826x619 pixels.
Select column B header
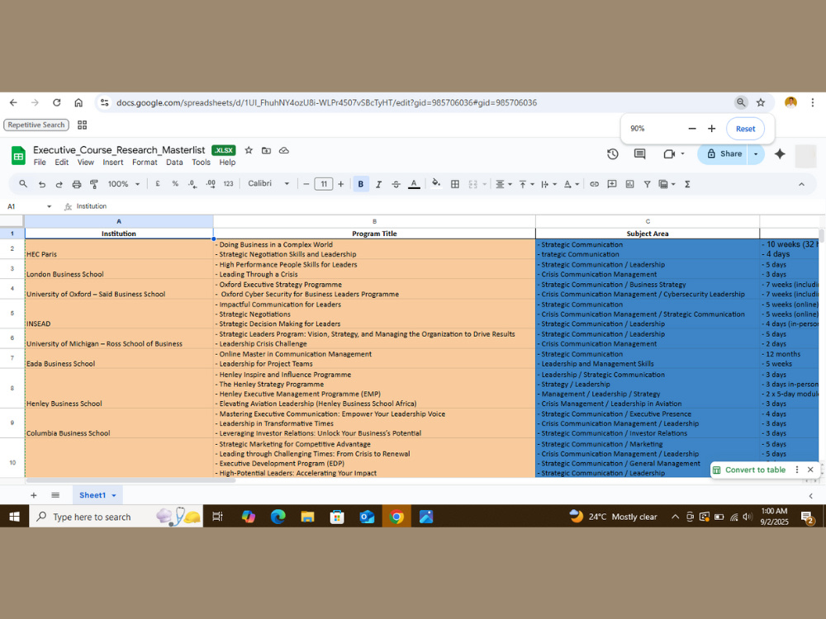coord(374,221)
